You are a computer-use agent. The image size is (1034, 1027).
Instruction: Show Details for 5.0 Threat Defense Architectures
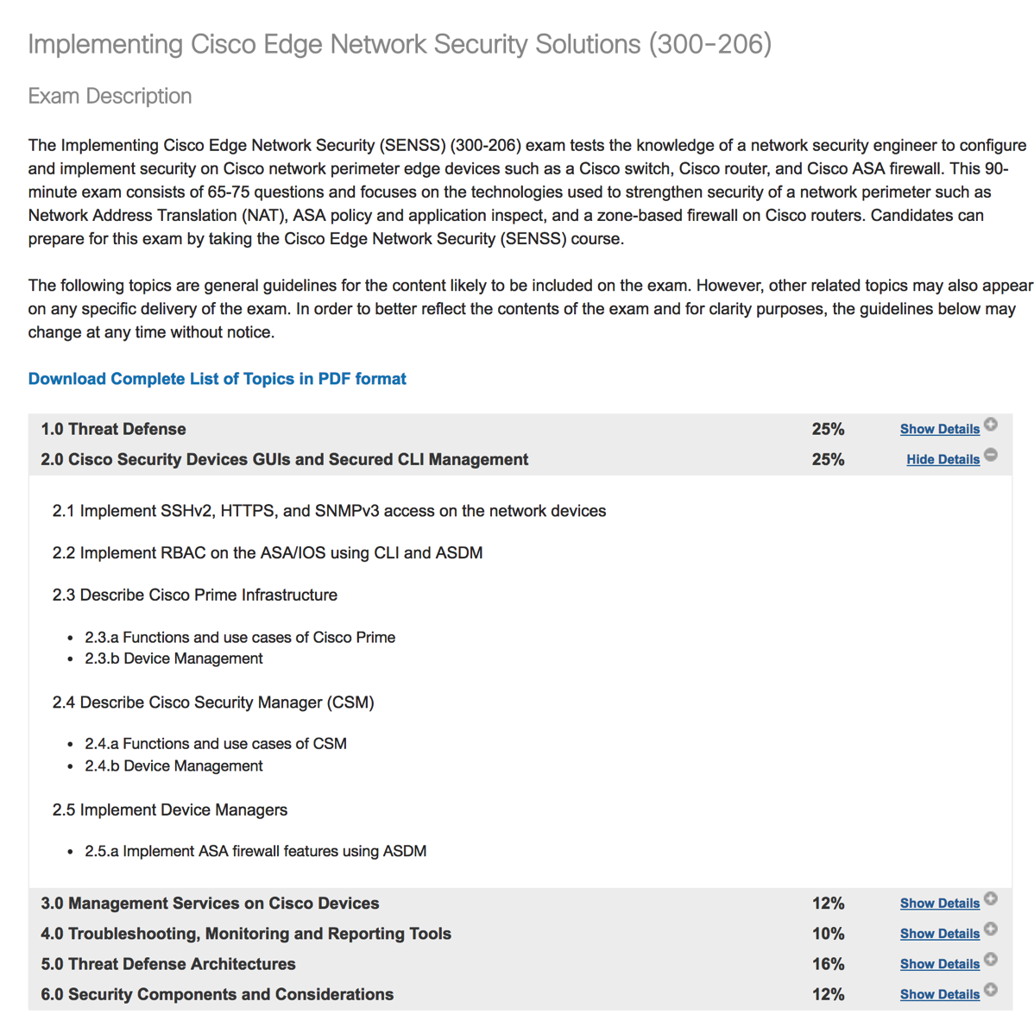point(939,964)
